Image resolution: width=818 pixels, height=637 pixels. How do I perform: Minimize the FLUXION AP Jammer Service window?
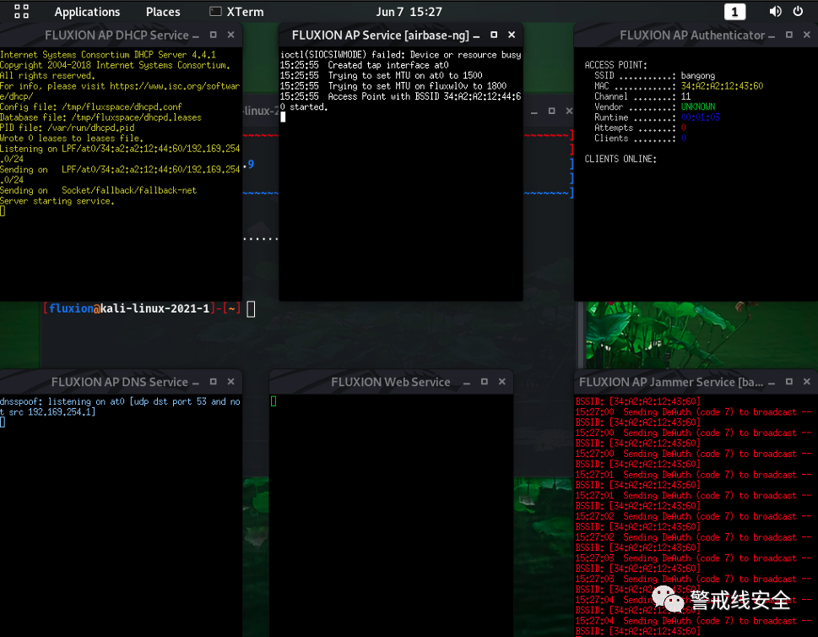point(772,383)
